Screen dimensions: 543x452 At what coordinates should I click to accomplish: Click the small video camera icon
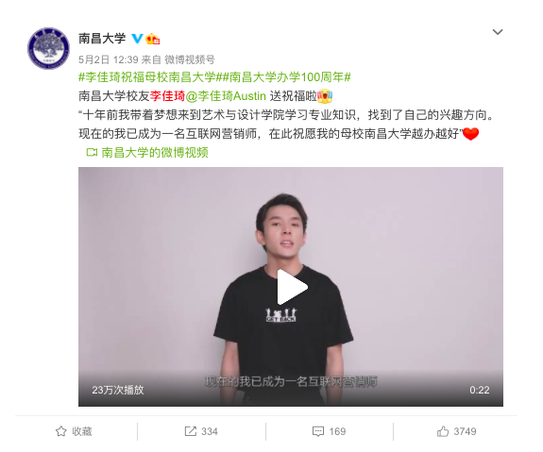[92, 152]
